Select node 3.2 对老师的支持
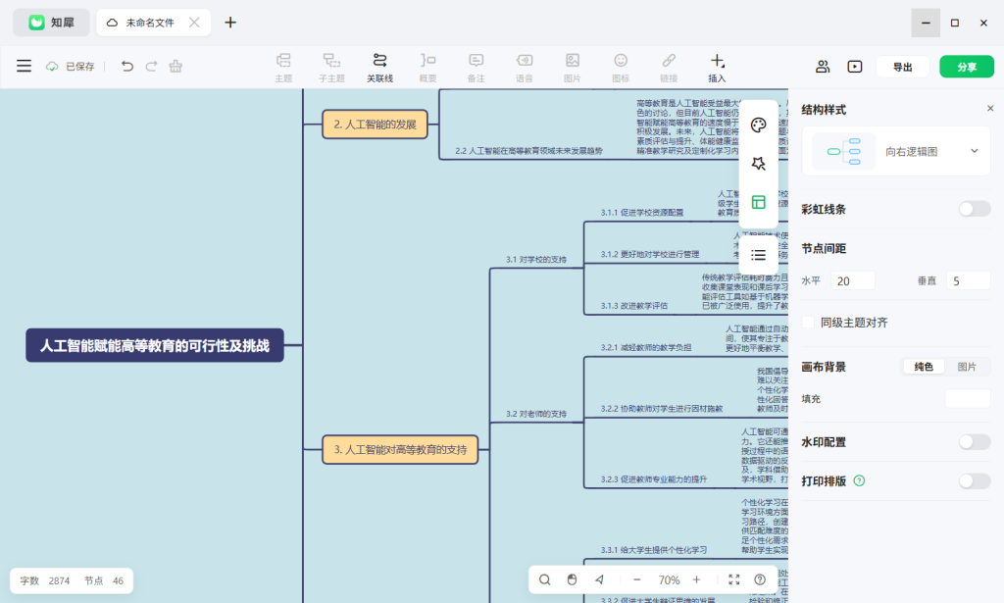 click(536, 414)
